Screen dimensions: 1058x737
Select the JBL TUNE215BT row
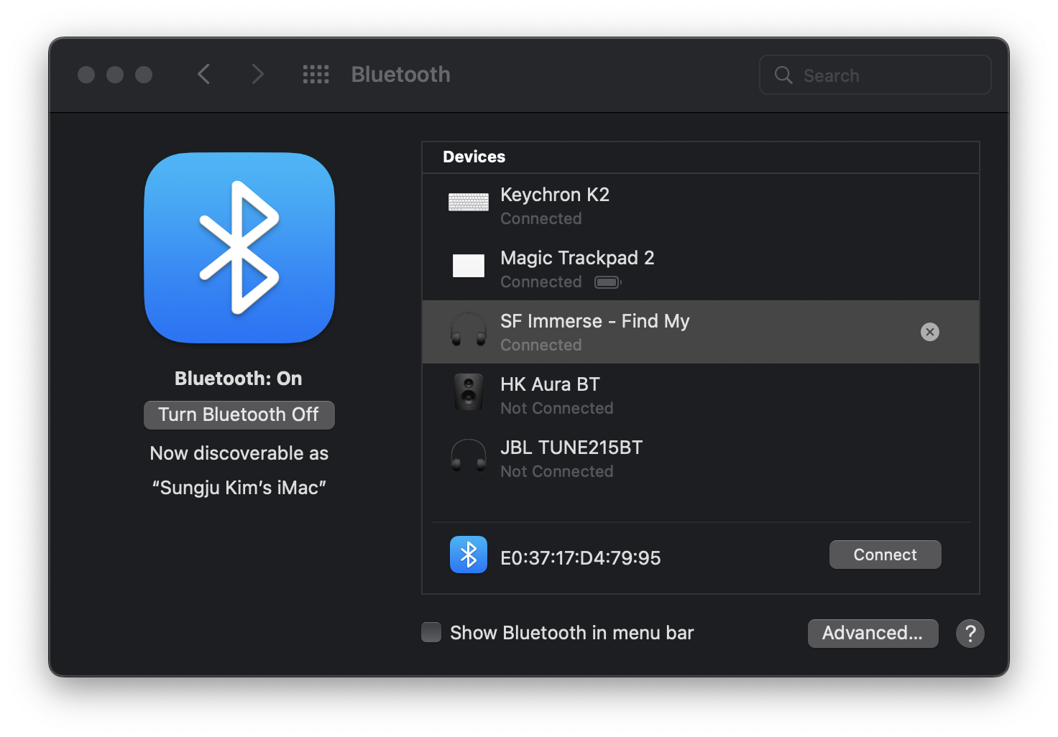coord(701,458)
